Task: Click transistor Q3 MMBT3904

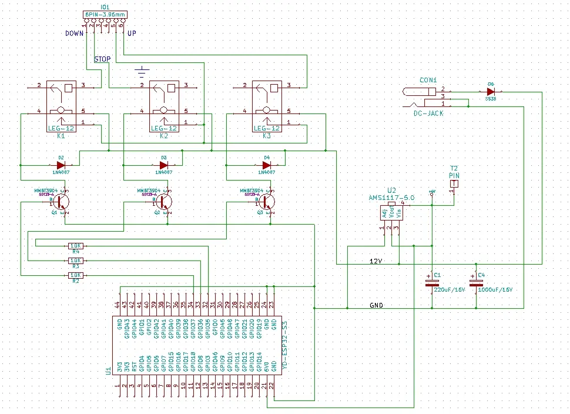Action: tap(267, 202)
